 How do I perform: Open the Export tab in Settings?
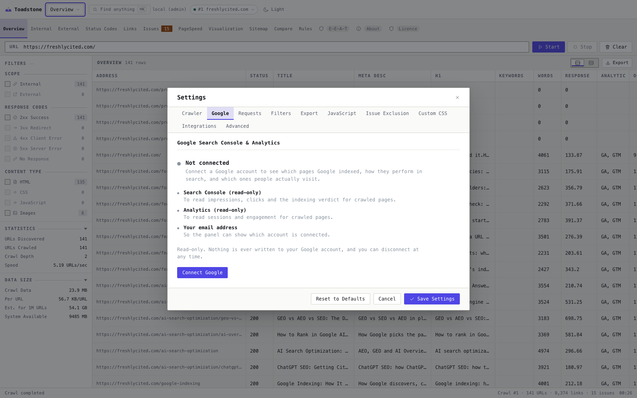pyautogui.click(x=309, y=113)
